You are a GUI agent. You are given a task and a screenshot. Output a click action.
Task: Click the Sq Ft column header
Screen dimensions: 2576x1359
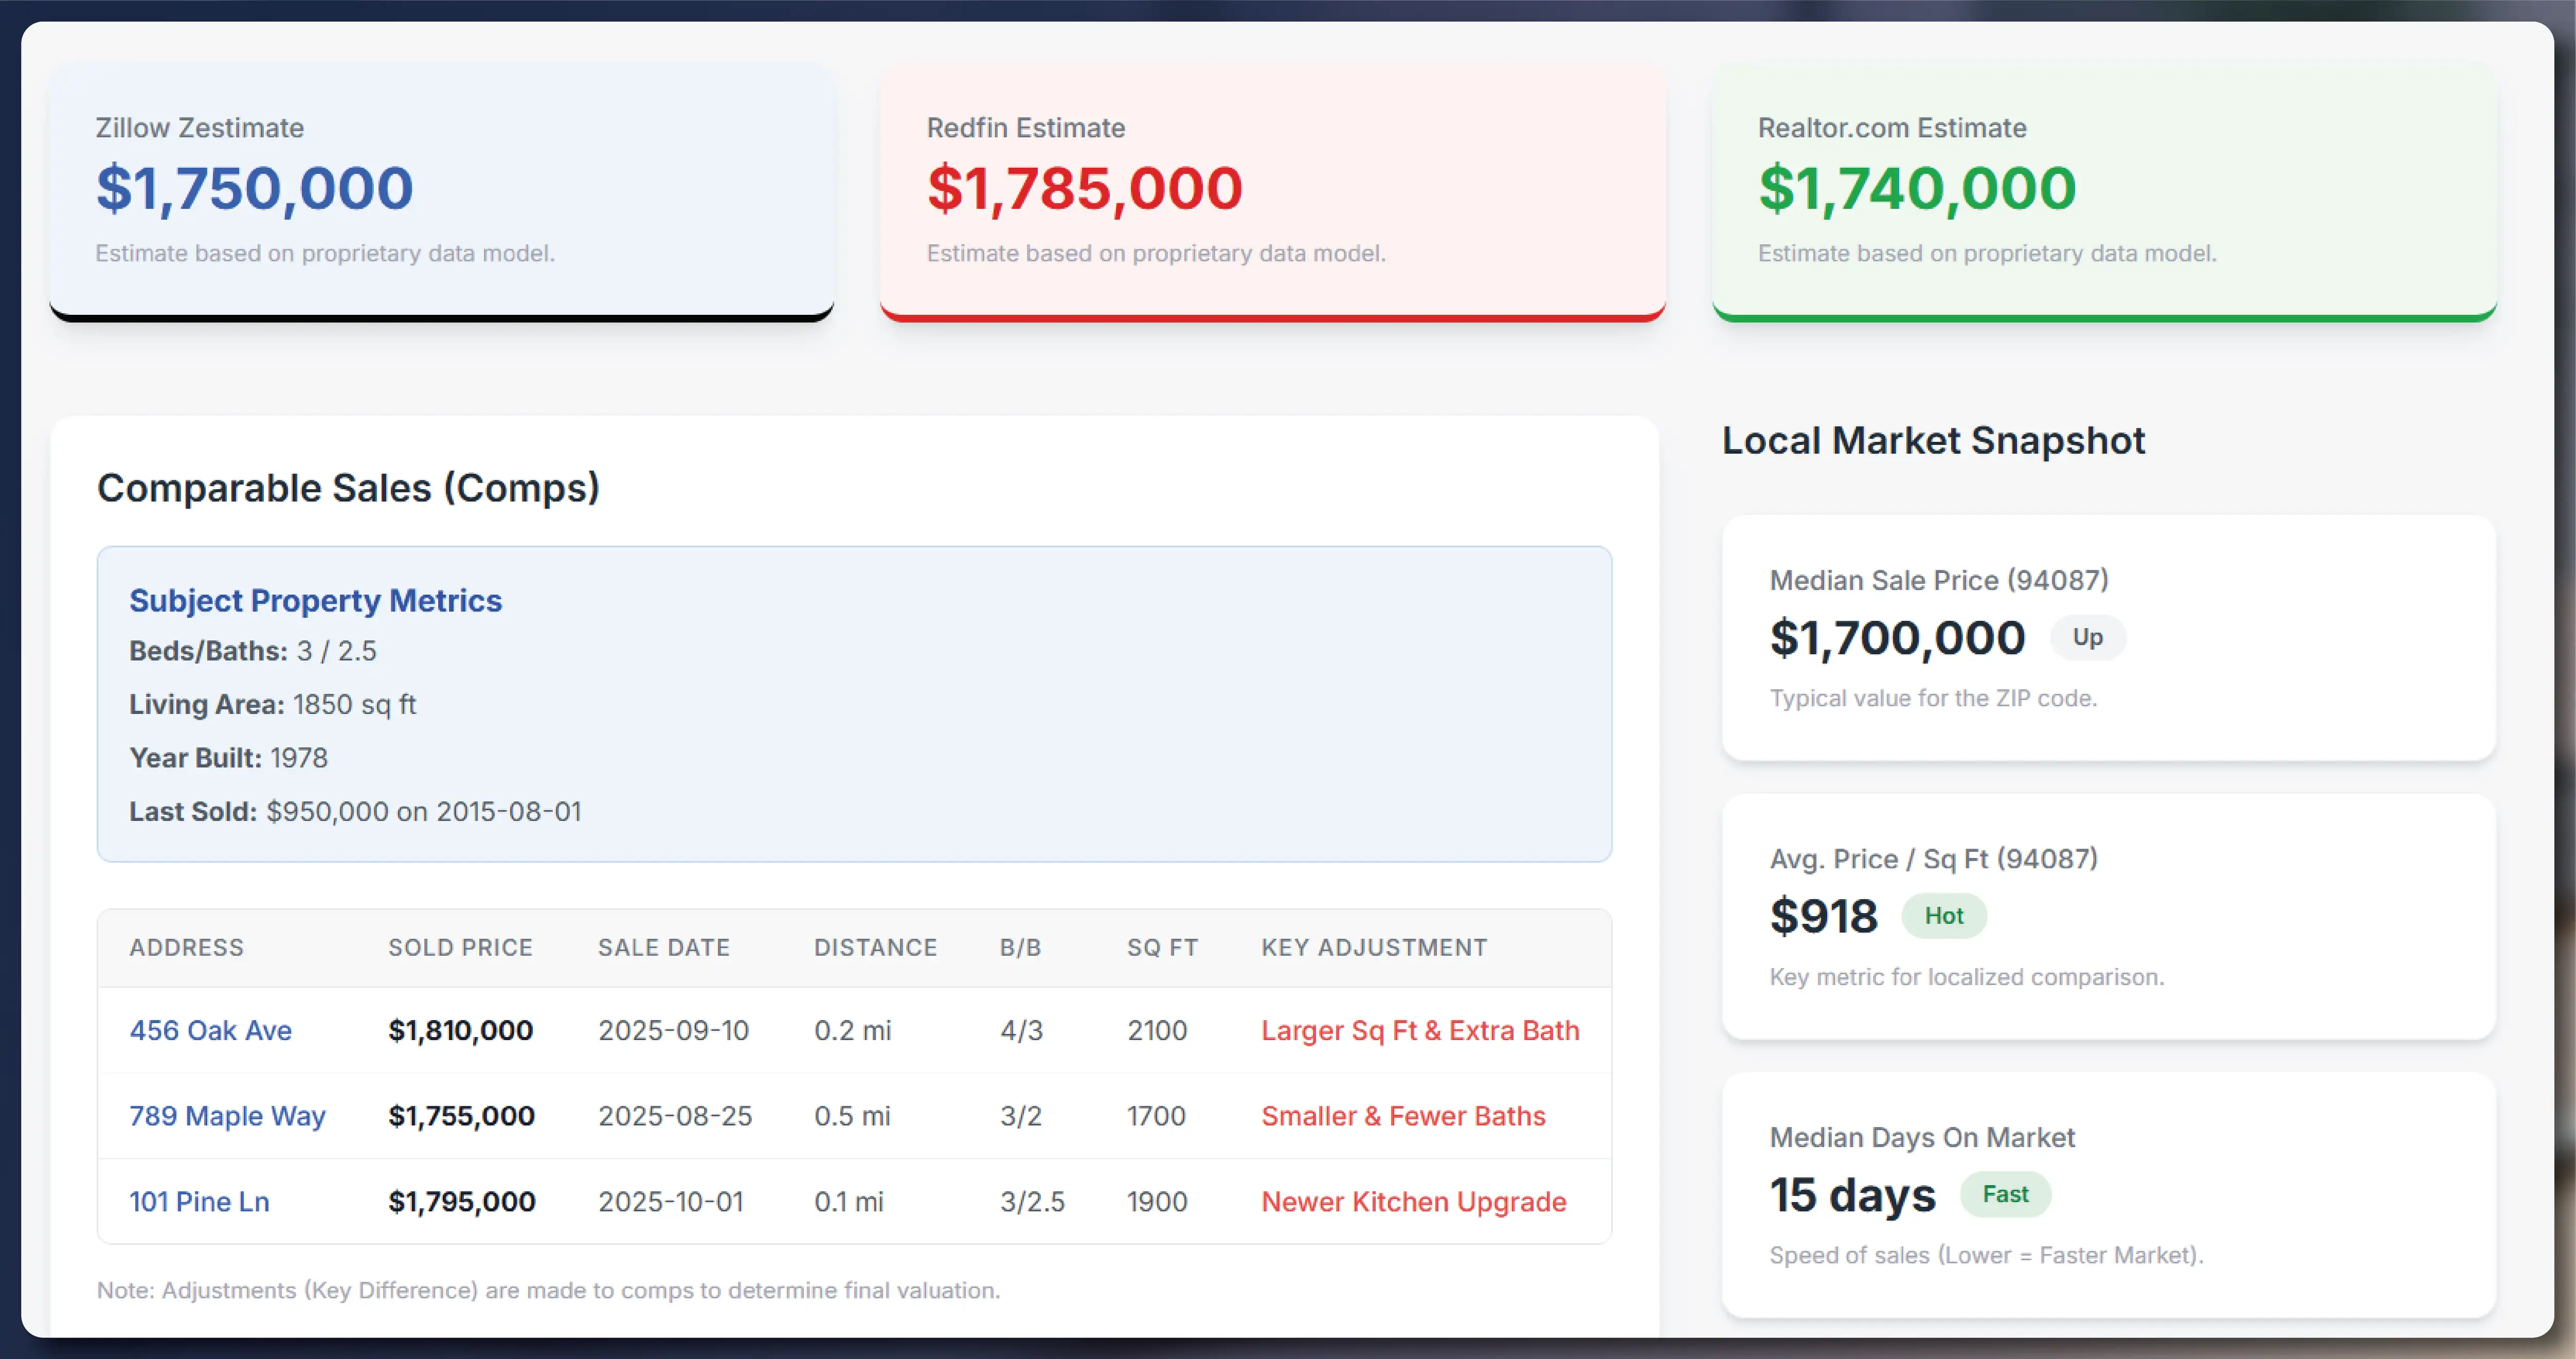coord(1162,947)
